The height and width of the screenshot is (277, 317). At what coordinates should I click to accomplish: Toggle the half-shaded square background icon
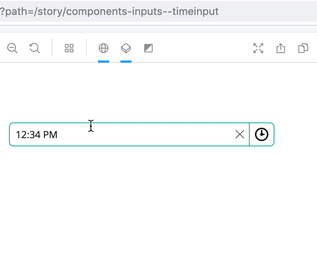click(148, 48)
